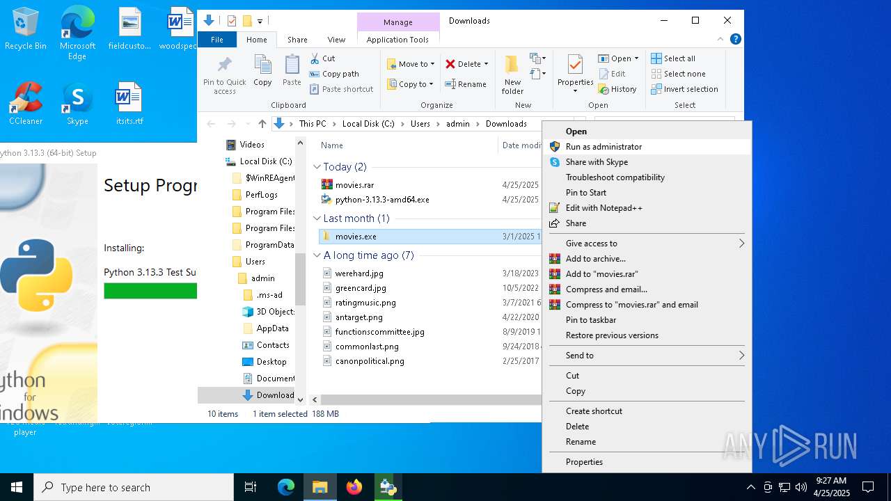The width and height of the screenshot is (891, 501).
Task: Open the Open button dropdown in ribbon
Action: (x=636, y=58)
